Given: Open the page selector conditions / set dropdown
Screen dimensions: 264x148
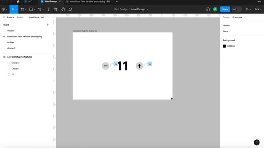Looking at the screenshot, I should (39, 17).
